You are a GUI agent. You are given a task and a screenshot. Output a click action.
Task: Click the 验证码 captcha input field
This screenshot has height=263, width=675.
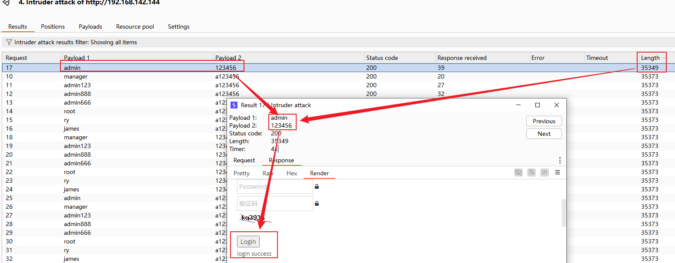275,204
